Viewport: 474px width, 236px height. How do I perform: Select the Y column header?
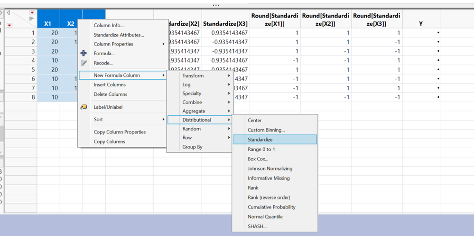tap(421, 19)
